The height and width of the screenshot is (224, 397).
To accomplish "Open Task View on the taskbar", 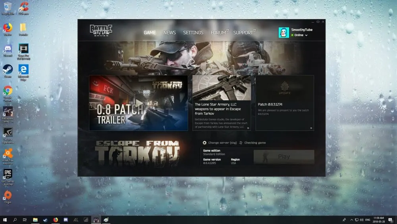I will [x=25, y=220].
